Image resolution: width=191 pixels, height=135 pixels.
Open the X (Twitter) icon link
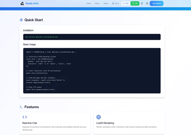click(x=147, y=3)
